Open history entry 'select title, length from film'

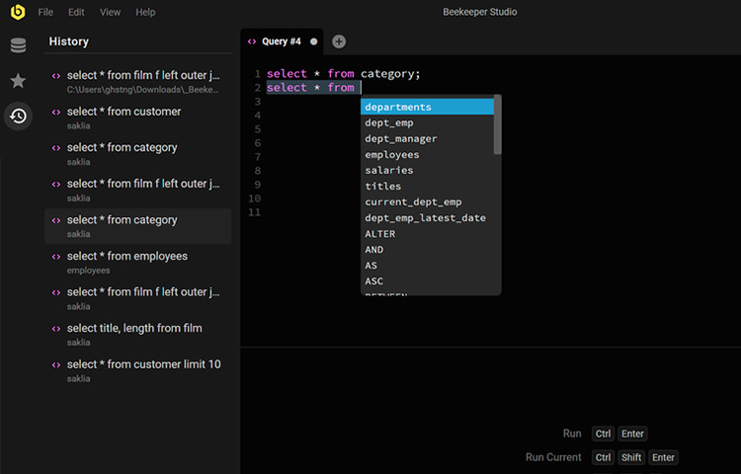137,334
